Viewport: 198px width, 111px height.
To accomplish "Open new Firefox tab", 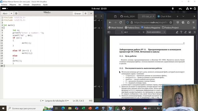I will (177, 16).
